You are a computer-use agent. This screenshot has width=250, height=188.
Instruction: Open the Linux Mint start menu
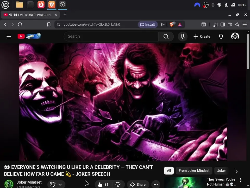[x=5, y=5]
